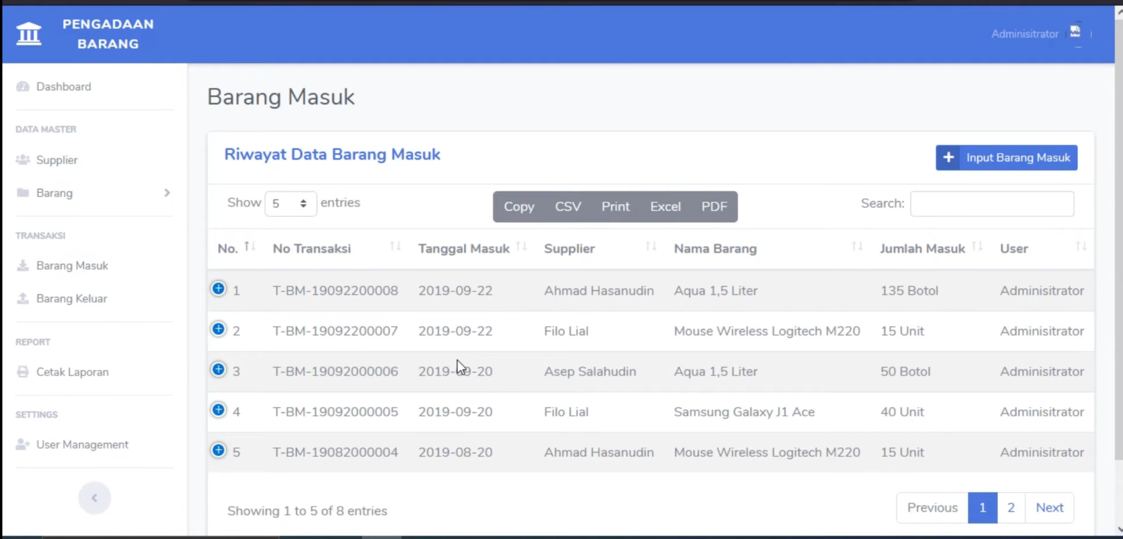
Task: Open User Management settings
Action: [x=82, y=444]
